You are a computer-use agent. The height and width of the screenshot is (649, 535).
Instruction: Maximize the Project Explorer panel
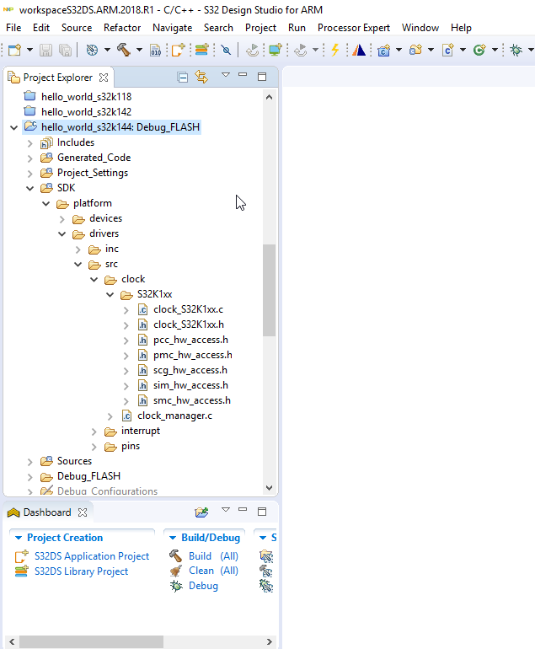point(262,77)
